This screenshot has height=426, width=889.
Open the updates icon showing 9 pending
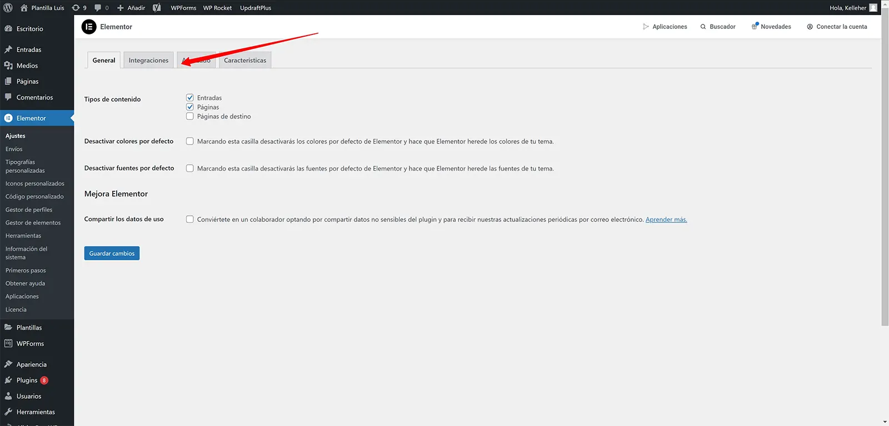[76, 8]
